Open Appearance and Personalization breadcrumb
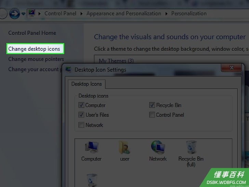This screenshot has height=187, width=249. point(124,14)
